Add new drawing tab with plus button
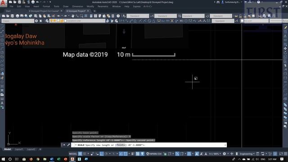The height and width of the screenshot is (162, 288). click(x=94, y=11)
